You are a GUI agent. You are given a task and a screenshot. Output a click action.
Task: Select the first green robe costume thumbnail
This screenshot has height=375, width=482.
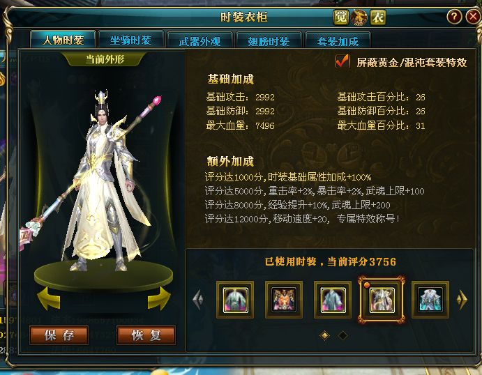click(x=235, y=300)
